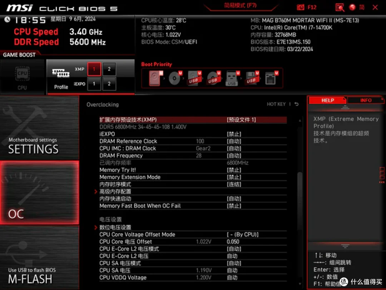Select the USB key boot device icon

[232, 78]
